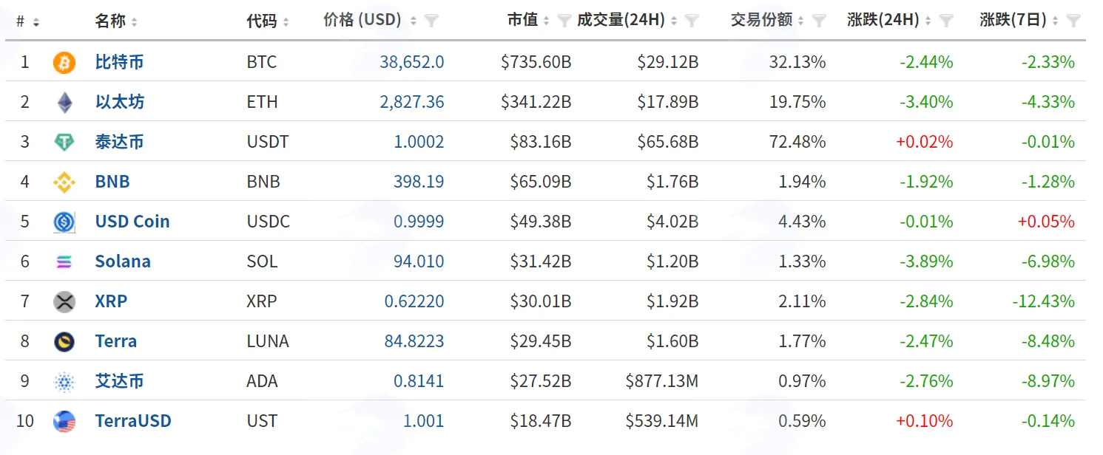Screen dimensions: 1103x455
Task: Sort using 涨跌(7日) arrows
Action: pyautogui.click(x=1056, y=21)
